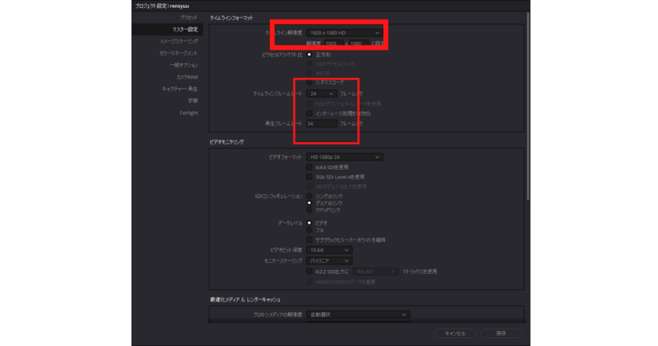658x346 pixels.
Task: Open the Fairlight settings page
Action: pos(188,113)
